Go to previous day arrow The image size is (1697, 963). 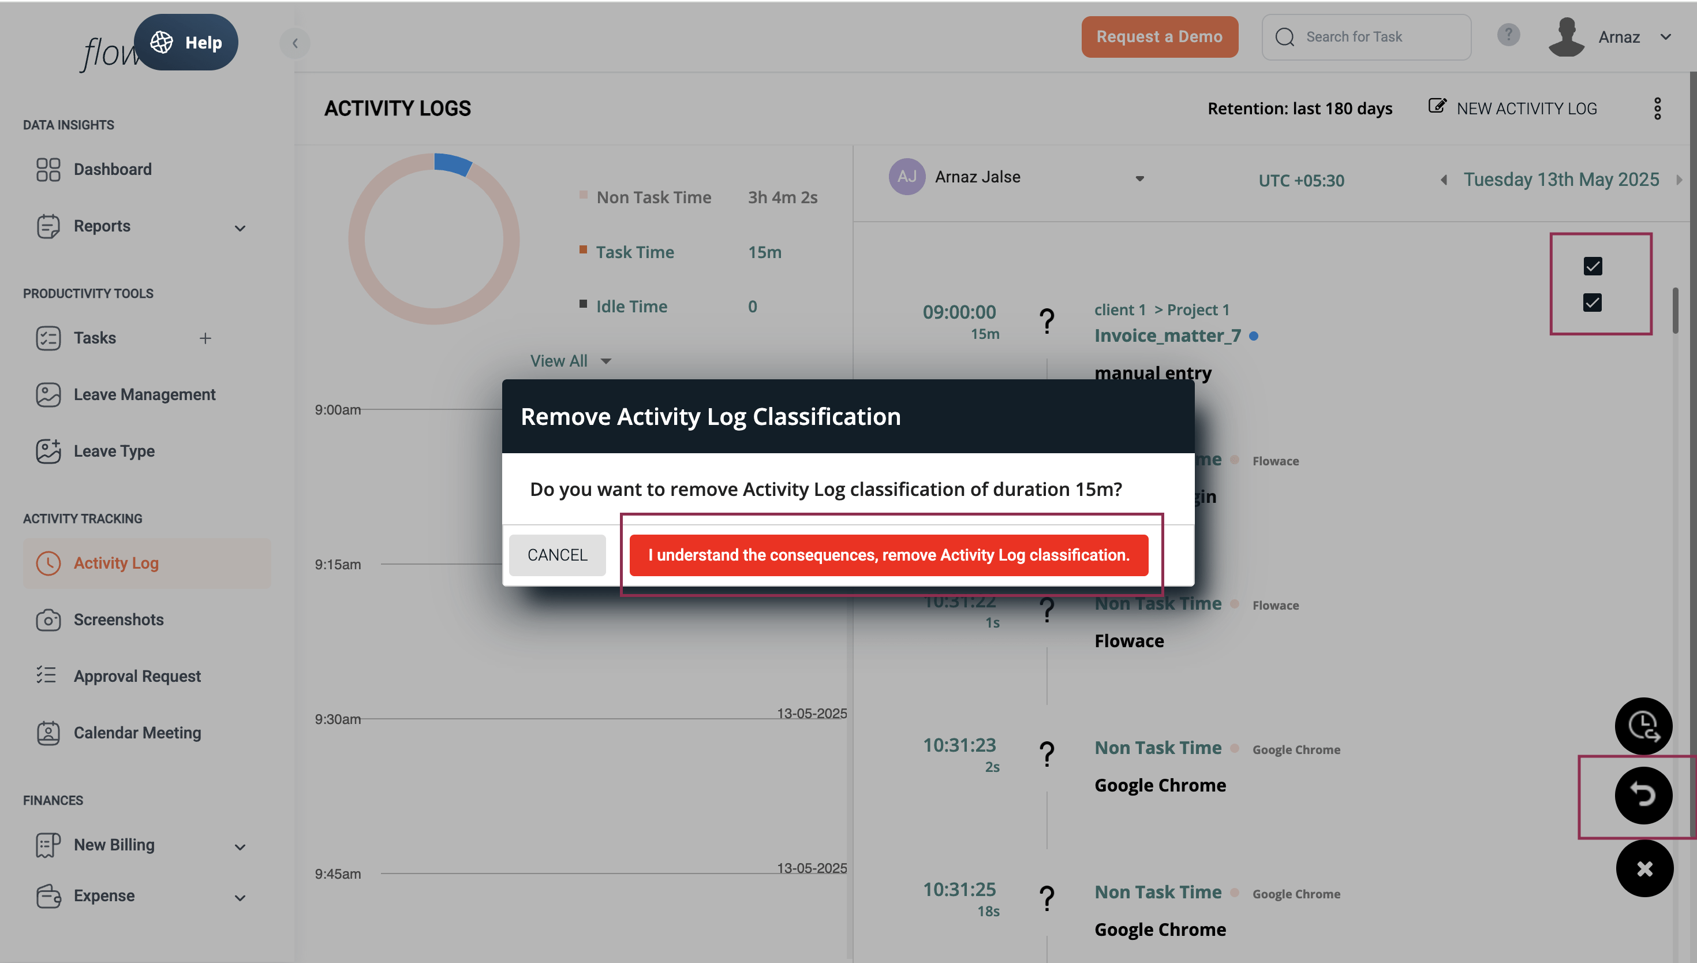1444,180
